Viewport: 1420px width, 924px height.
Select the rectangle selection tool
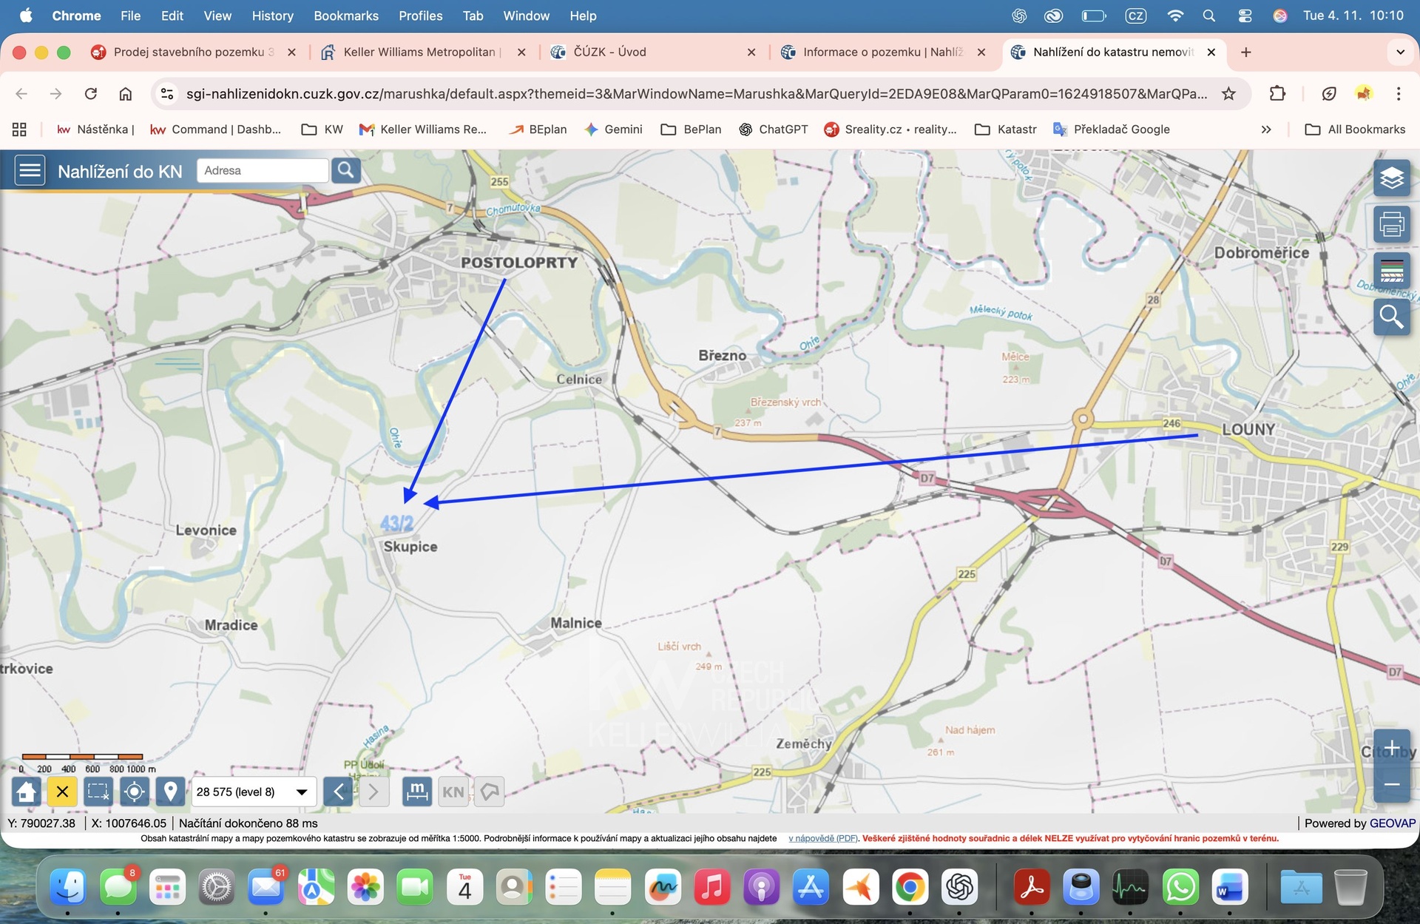coord(98,792)
